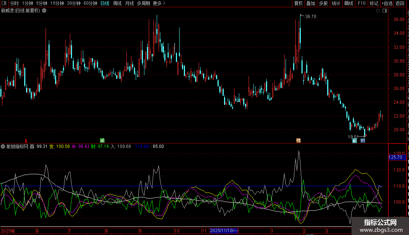Click the 36.70 high price label

(x=311, y=16)
